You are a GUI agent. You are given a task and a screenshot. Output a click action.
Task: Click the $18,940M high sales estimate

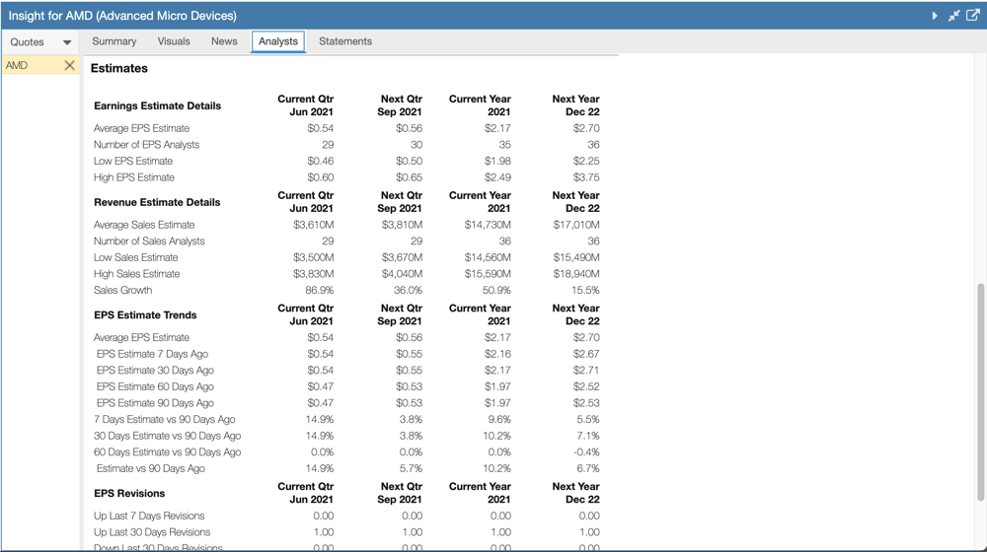pyautogui.click(x=576, y=273)
